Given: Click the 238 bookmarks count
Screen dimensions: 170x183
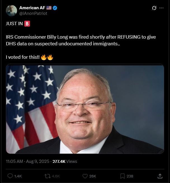Looking at the screenshot, I should point(130,176).
